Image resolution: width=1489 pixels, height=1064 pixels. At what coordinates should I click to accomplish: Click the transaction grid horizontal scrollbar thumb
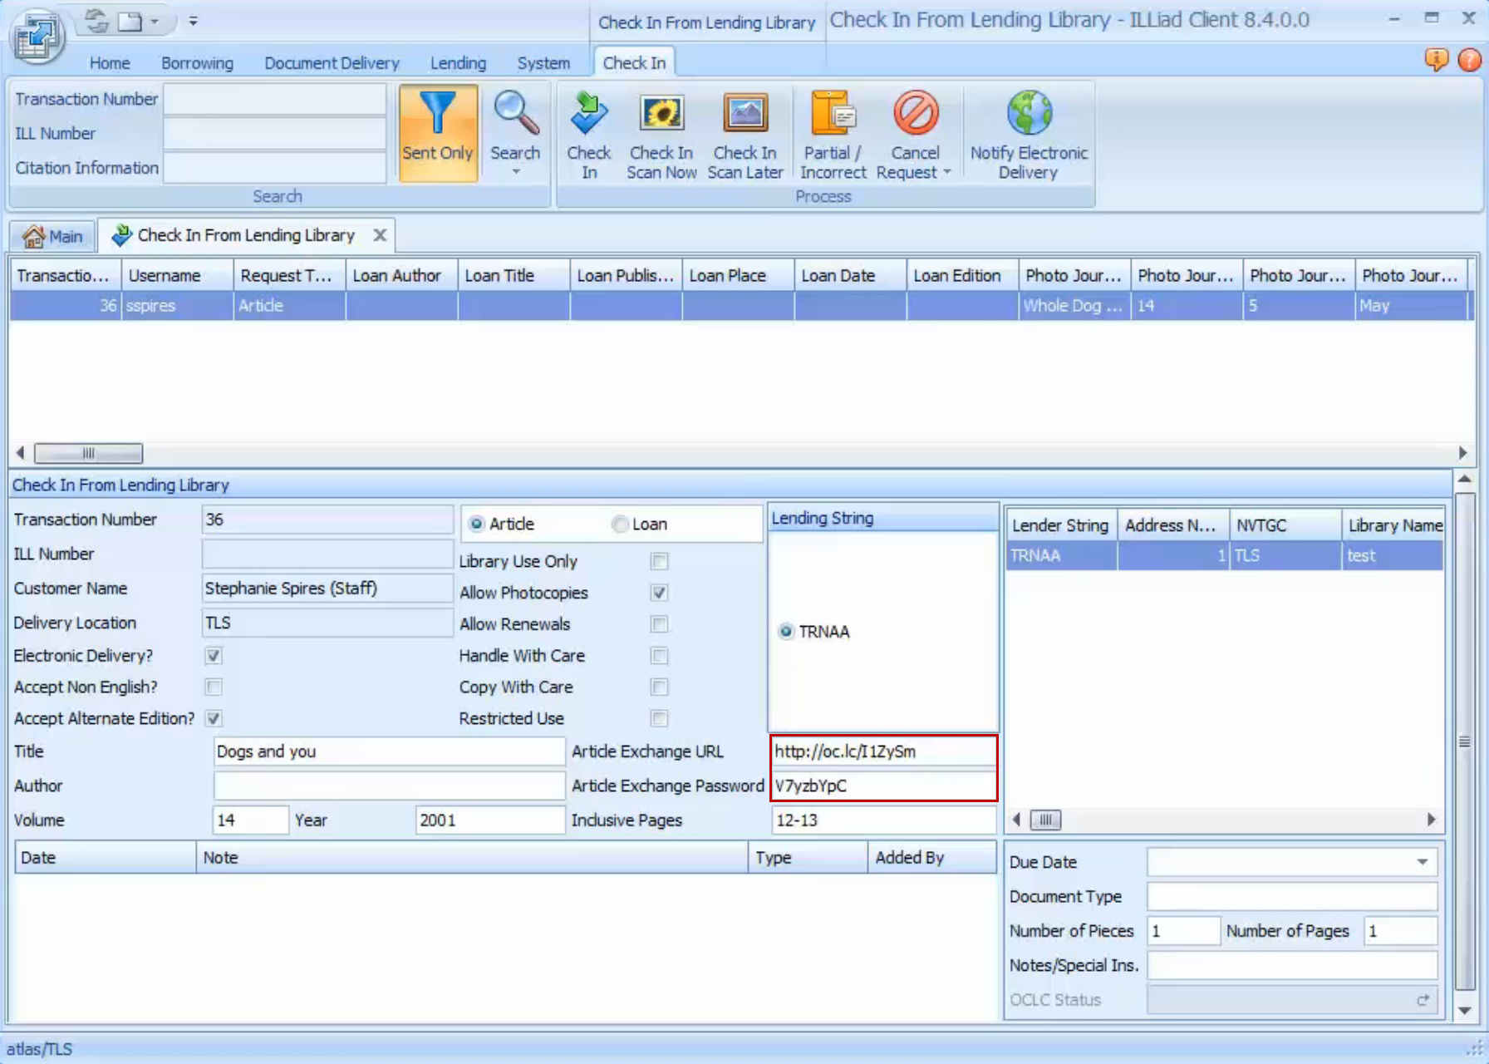(x=88, y=453)
